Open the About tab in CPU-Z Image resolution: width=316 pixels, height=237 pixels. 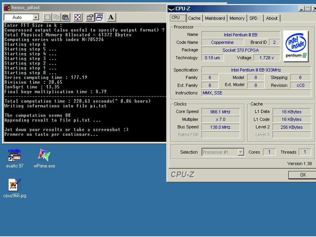(272, 18)
